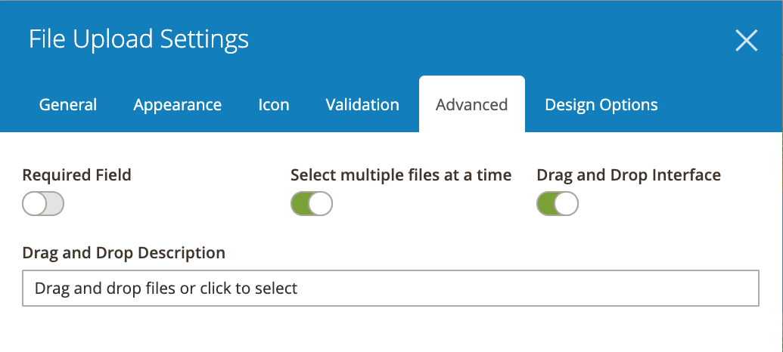
Task: Click the green side of multiple files switch
Action: (x=300, y=204)
